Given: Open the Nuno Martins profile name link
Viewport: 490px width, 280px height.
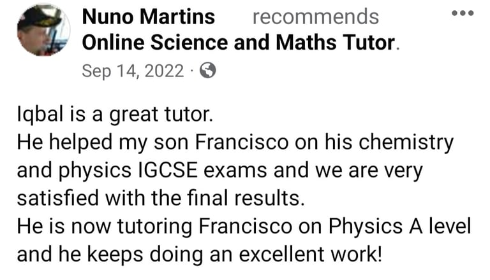Looking at the screenshot, I should point(149,17).
